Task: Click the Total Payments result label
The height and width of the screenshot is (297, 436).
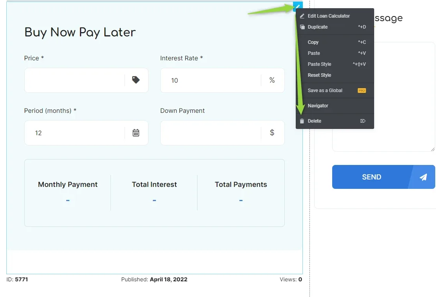Action: pos(241,185)
